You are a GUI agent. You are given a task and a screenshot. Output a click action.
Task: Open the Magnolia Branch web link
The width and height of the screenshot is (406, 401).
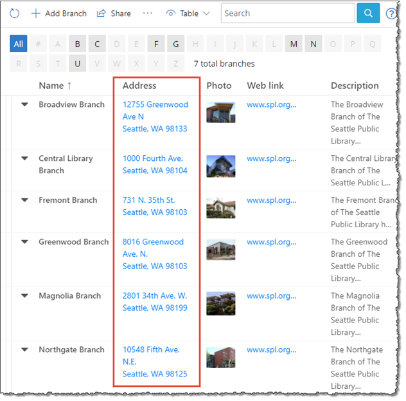point(271,296)
